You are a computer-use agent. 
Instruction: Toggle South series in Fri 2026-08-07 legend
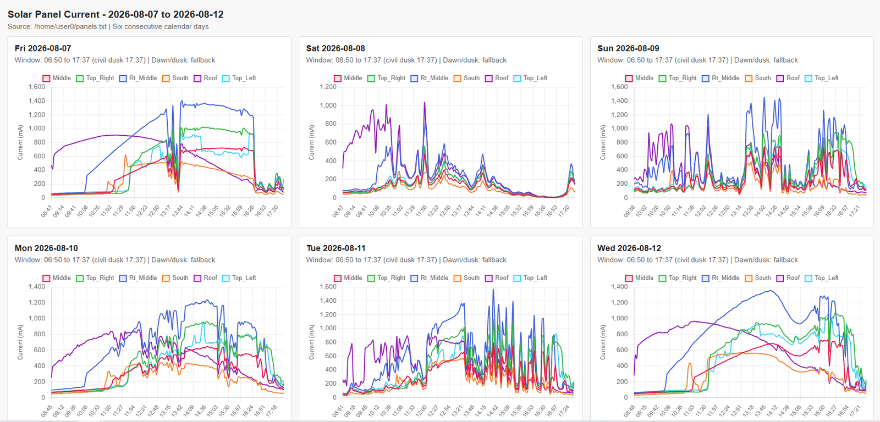pyautogui.click(x=175, y=78)
